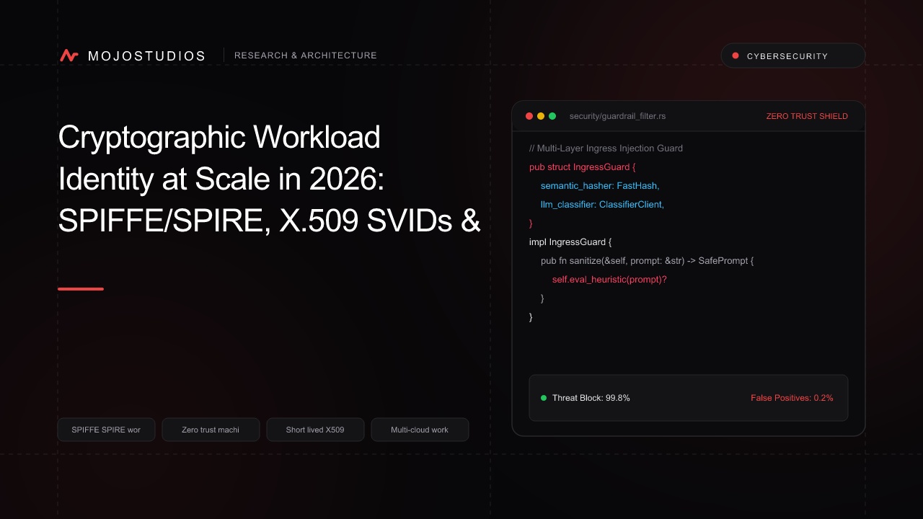Click the green status dot beside Threat Block
Viewport: 923px width, 519px height.
(544, 398)
